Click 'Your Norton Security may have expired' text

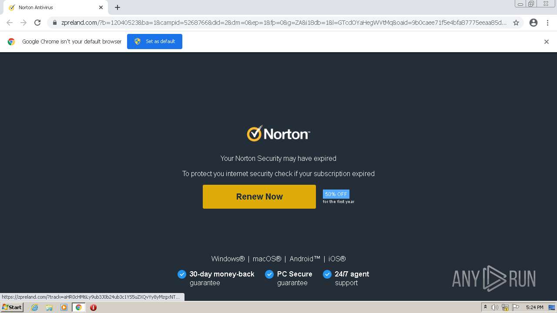coord(278,158)
